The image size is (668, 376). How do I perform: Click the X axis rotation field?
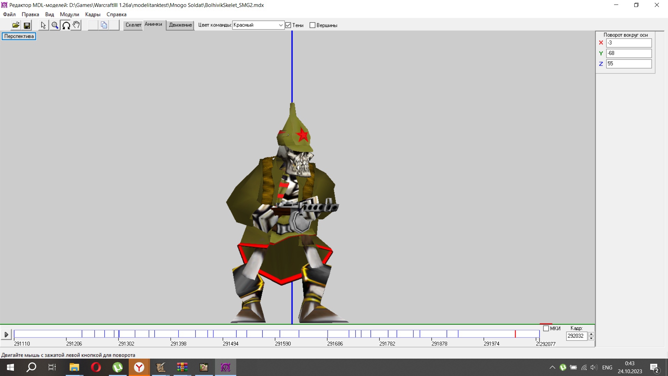coord(629,43)
